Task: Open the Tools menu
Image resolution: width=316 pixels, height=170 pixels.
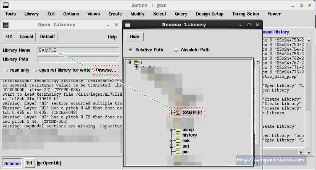Action: coord(10,14)
